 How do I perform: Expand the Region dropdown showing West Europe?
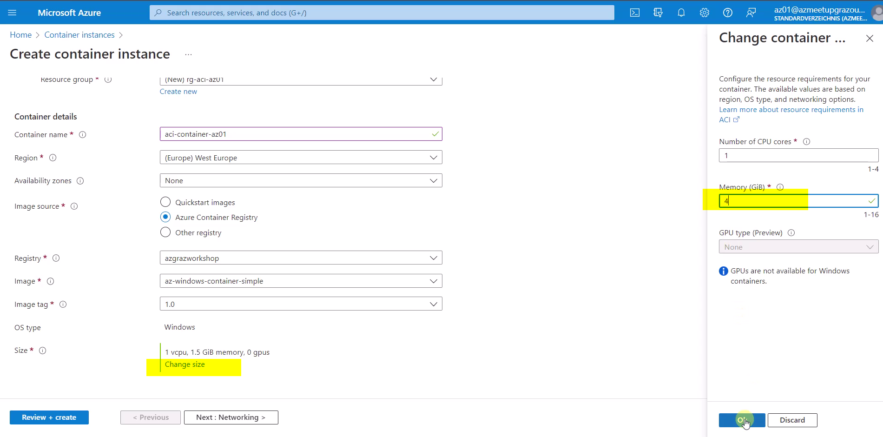301,157
